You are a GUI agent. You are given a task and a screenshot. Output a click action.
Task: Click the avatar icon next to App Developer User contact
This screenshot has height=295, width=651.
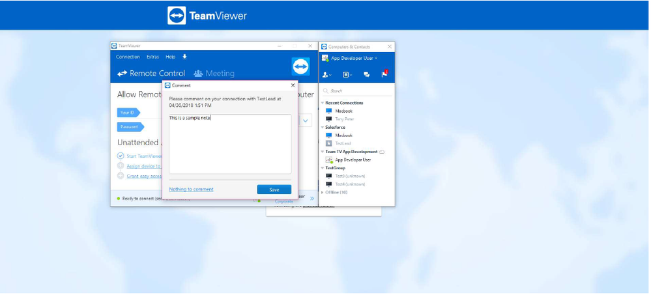click(x=329, y=160)
